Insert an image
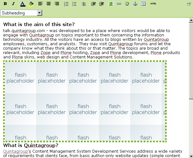 click(x=111, y=4)
